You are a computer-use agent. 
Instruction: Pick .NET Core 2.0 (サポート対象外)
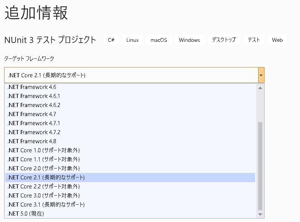pyautogui.click(x=130, y=168)
